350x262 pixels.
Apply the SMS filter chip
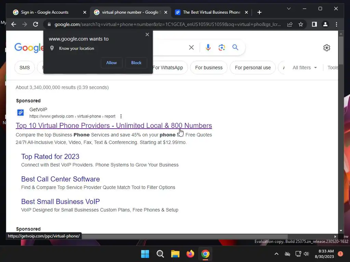click(25, 68)
